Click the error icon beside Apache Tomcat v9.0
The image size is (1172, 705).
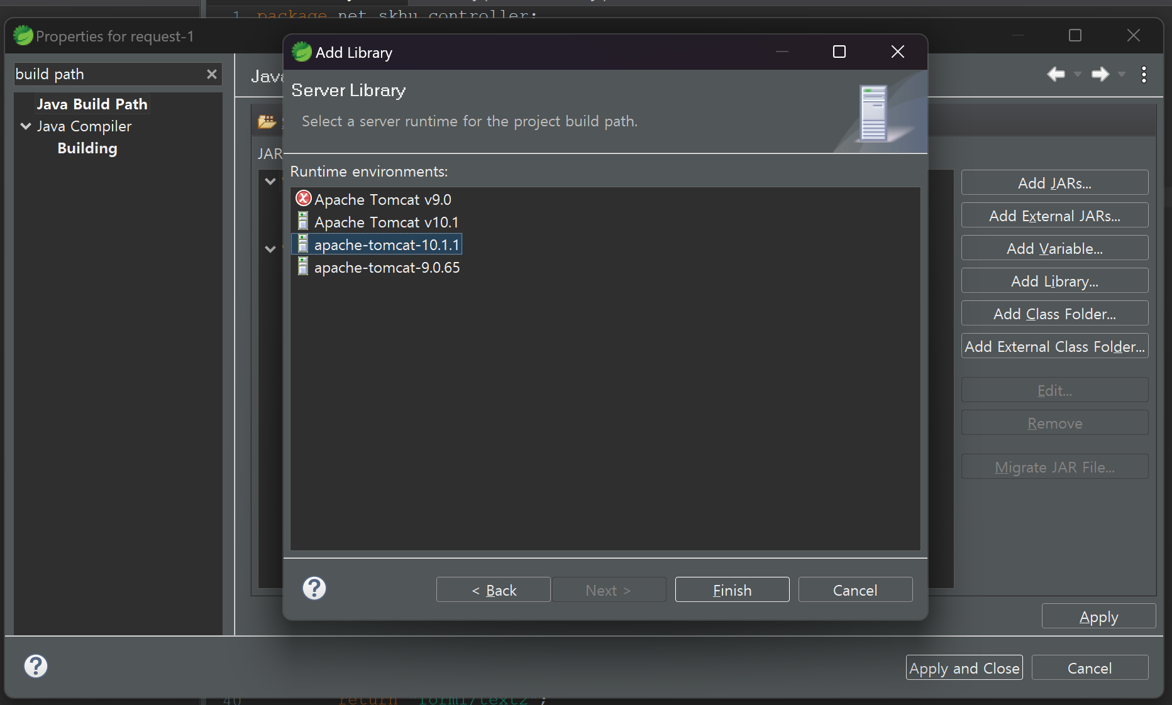tap(303, 199)
